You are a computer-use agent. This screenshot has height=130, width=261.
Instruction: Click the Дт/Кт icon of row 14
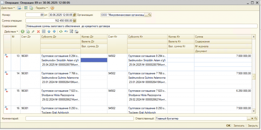tap(7, 73)
